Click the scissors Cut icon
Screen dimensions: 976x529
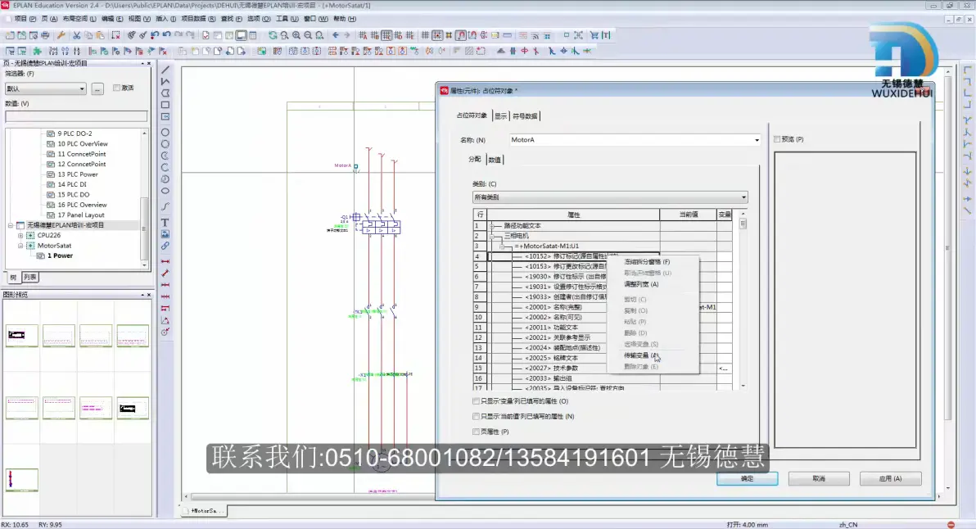tap(77, 35)
